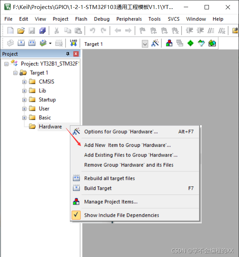Open dropdown arrow beside Batch Build
Screen dimensions: 239x257
50,43
